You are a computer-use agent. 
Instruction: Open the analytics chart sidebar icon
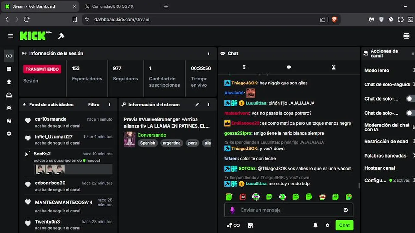9,69
